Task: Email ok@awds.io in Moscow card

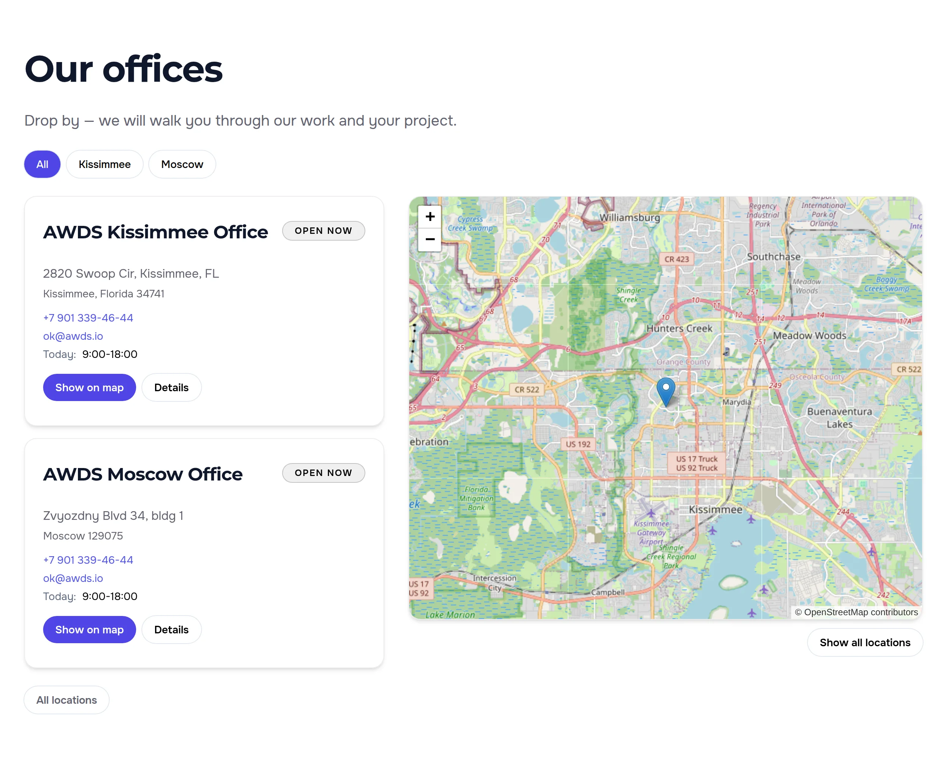Action: point(73,578)
